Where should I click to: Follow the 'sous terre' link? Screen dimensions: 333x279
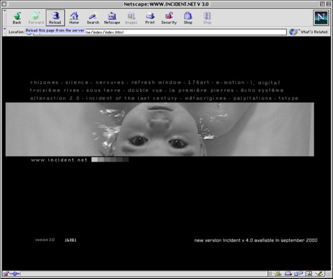click(x=101, y=90)
